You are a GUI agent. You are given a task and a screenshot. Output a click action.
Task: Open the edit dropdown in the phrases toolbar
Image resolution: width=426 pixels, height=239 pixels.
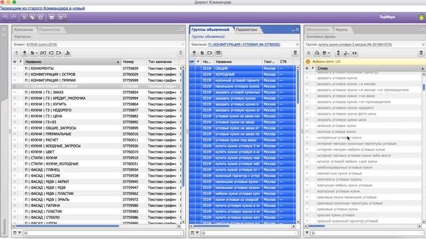click(x=325, y=53)
